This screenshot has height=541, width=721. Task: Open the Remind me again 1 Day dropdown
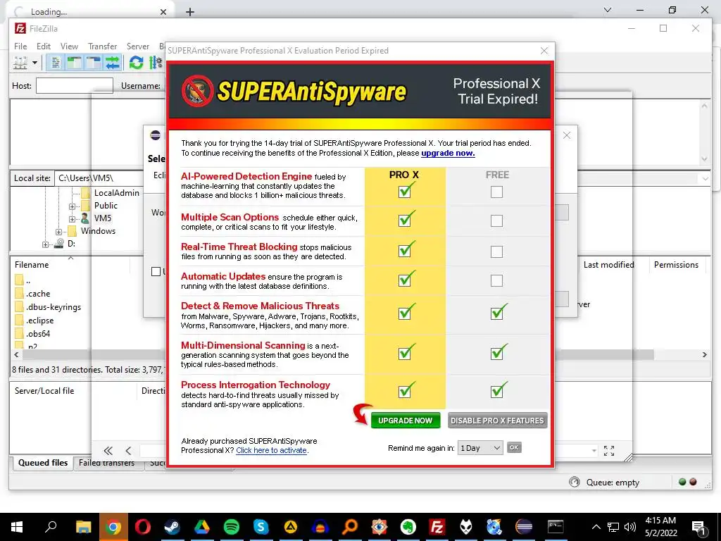(480, 447)
